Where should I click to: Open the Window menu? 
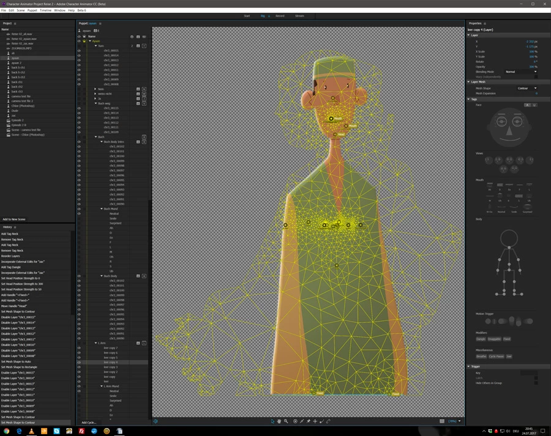coord(59,10)
